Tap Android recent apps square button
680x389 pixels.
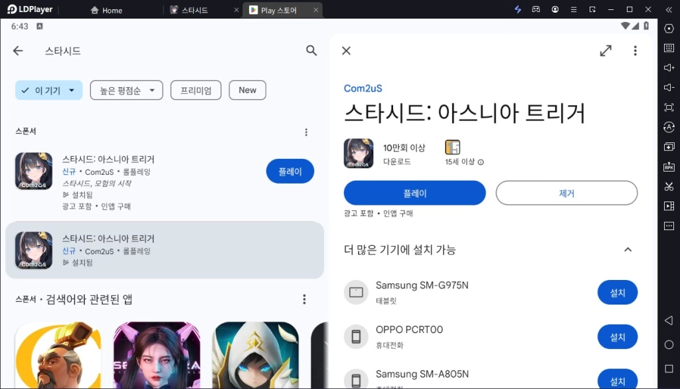pos(669,368)
